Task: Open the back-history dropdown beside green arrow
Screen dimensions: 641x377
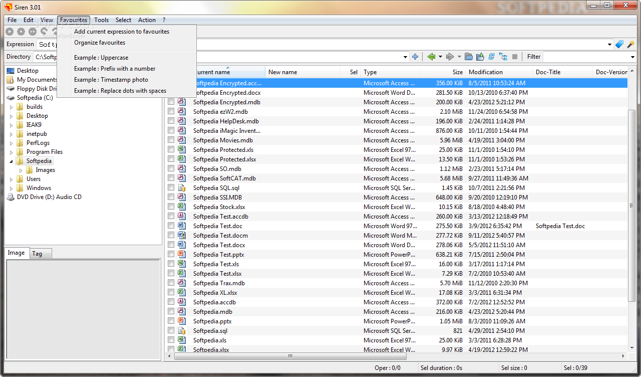Action: click(440, 57)
